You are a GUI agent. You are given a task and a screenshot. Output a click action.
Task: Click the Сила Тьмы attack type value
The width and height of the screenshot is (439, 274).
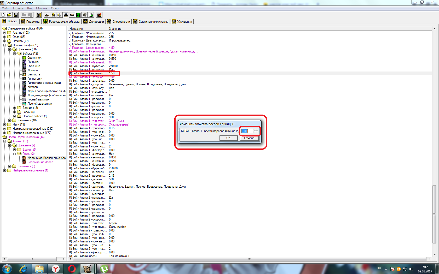coord(116,121)
